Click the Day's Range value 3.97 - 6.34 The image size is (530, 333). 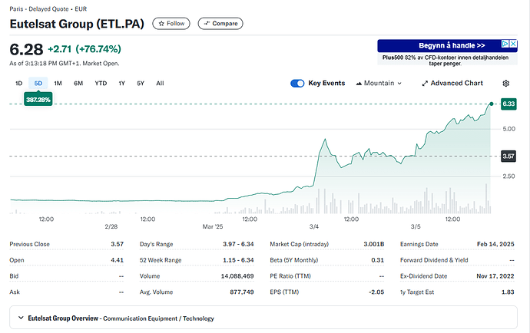click(x=238, y=244)
